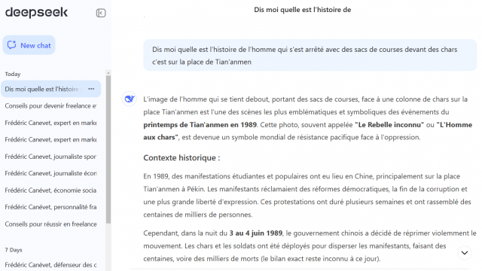Open the chat 'Dis moi quelle est l'histoire'
The width and height of the screenshot is (482, 271).
point(51,89)
